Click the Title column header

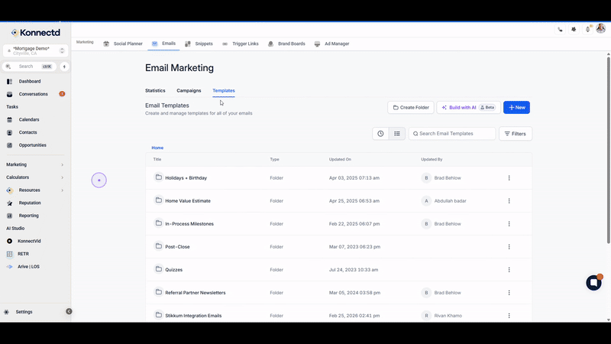[157, 160]
